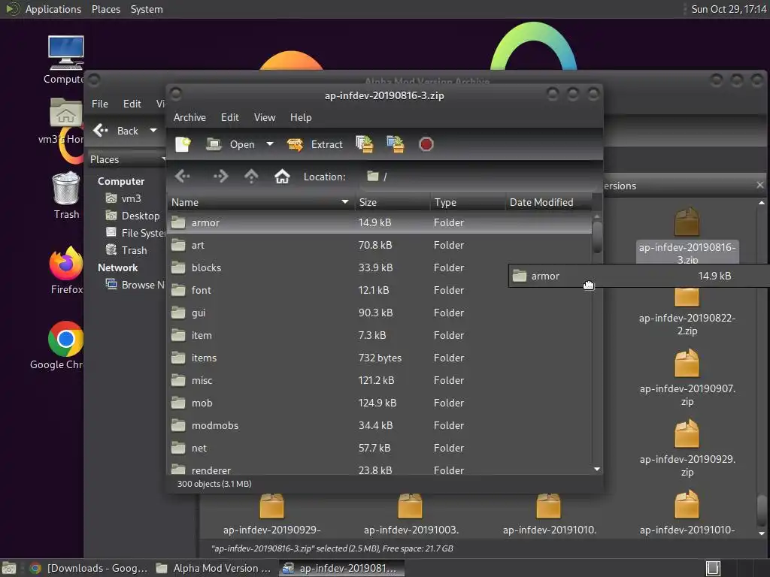
Task: Open Desktop in Places sidebar
Action: pyautogui.click(x=133, y=216)
